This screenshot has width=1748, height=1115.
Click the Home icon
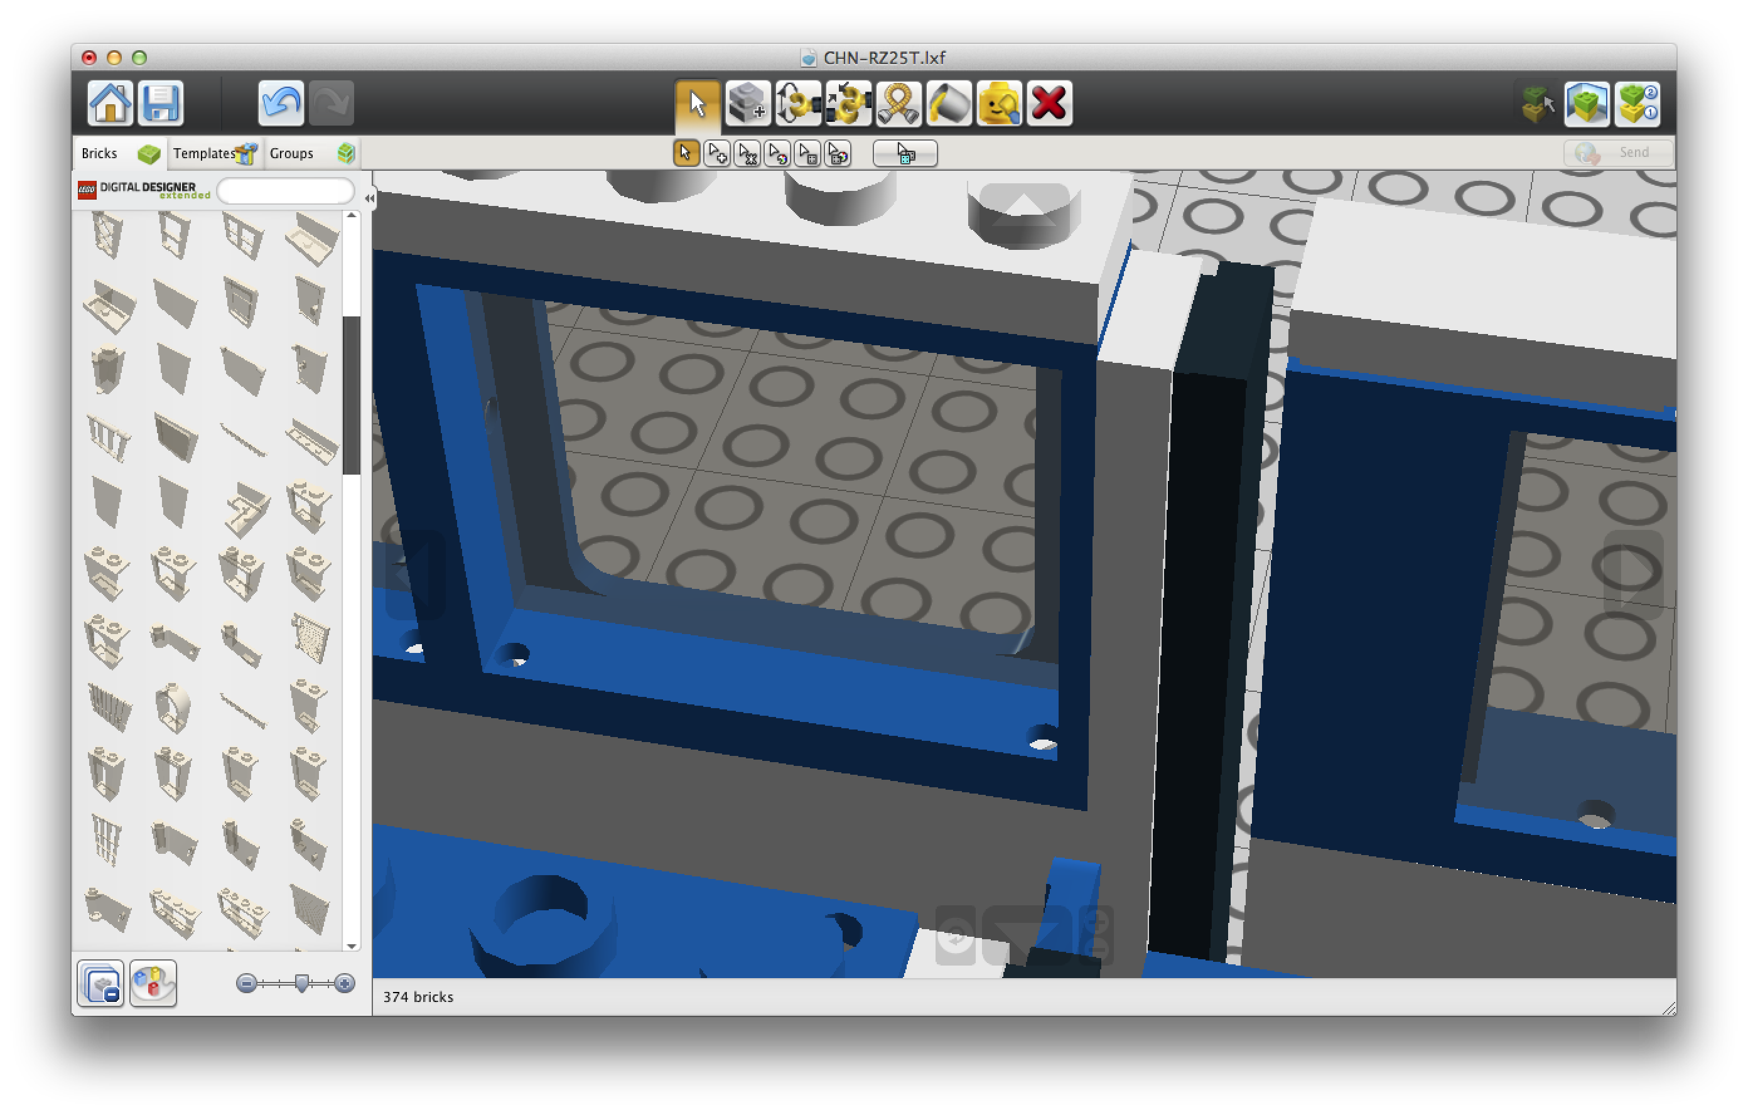click(110, 102)
